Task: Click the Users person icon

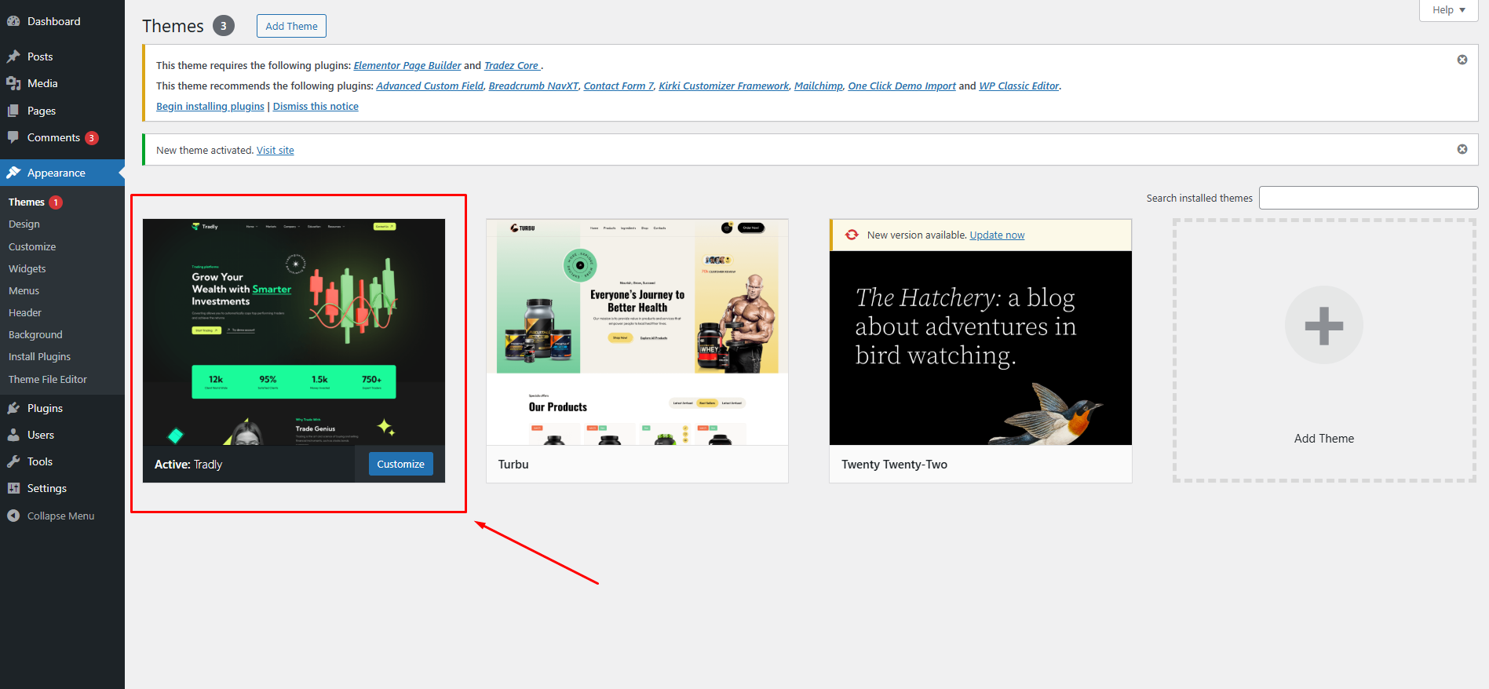Action: pos(13,435)
